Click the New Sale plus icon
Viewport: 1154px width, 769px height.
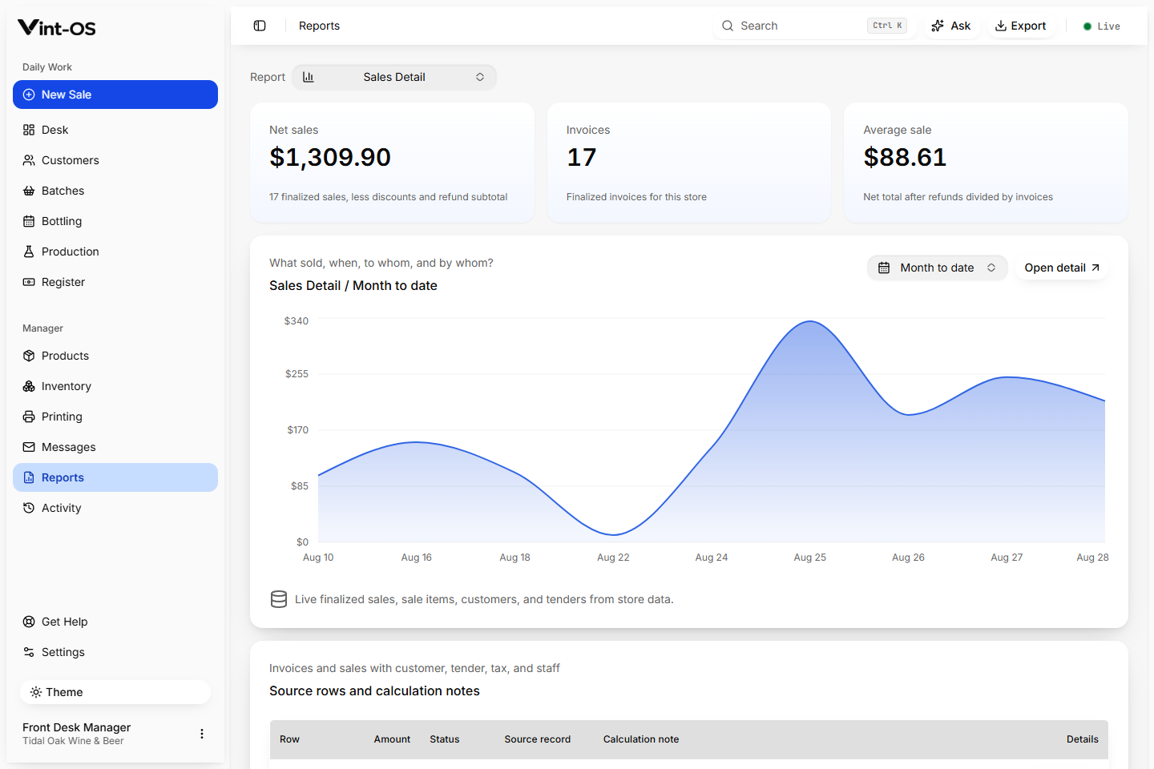(29, 95)
